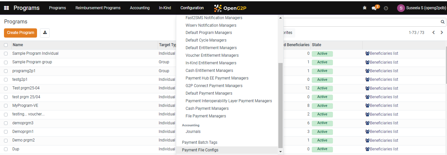Go to next page arrow
Image resolution: width=447 pixels, height=155 pixels.
pos(442,32)
